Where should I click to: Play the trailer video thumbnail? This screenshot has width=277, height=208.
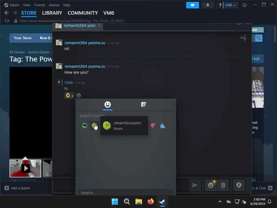25,168
